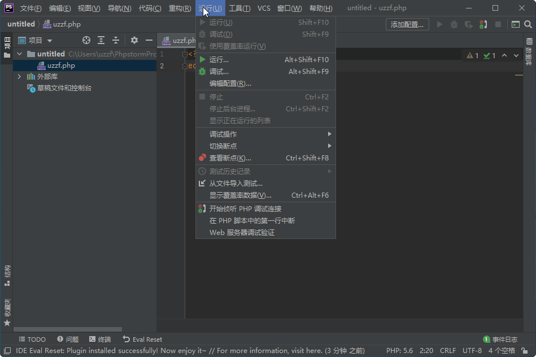
Task: Open the Edit menu
Action: click(60, 8)
